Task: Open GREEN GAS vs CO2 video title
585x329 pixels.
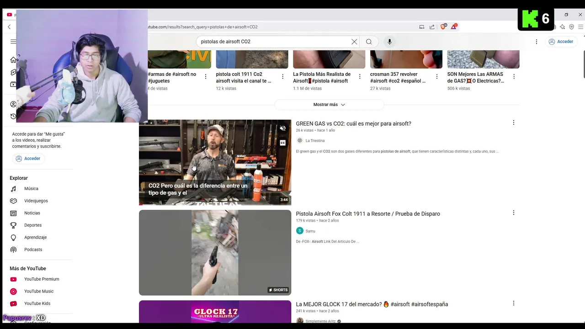Action: [353, 124]
